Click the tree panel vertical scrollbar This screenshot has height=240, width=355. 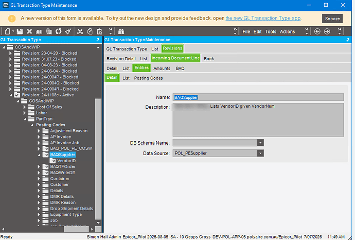pyautogui.click(x=98, y=159)
